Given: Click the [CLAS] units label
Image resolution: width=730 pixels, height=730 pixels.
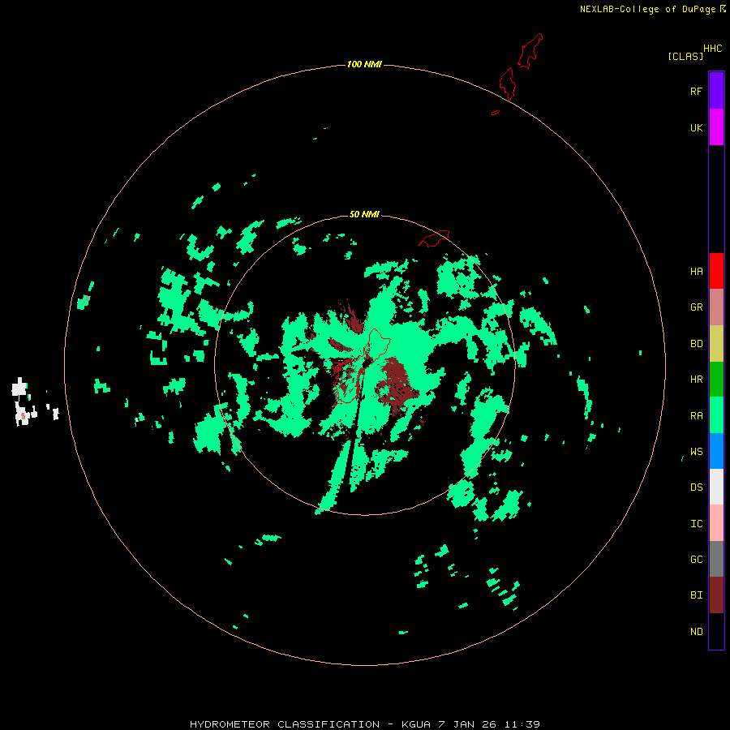Looking at the screenshot, I should click(x=685, y=56).
